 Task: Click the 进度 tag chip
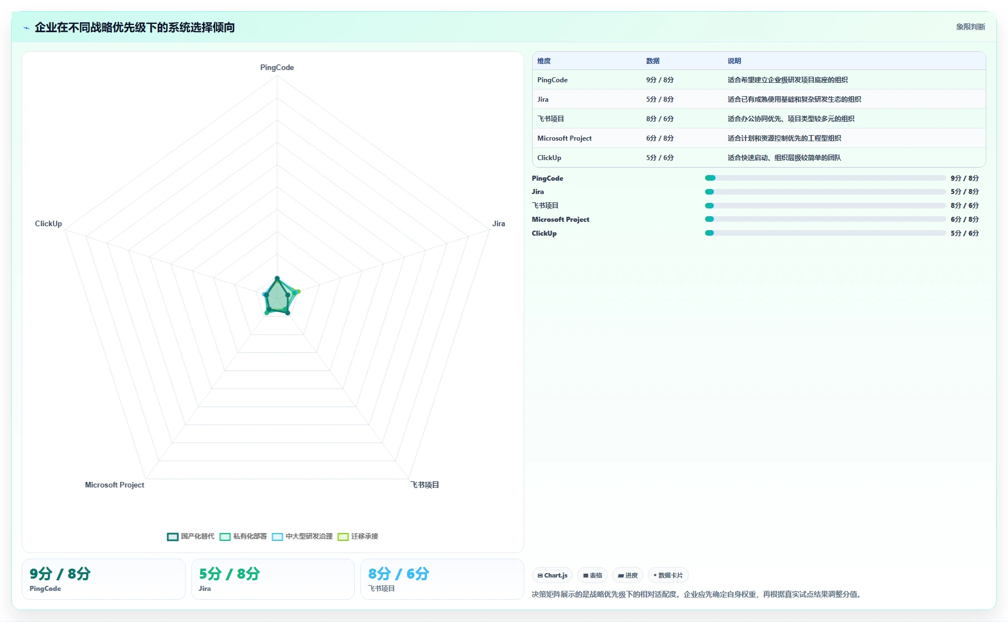pyautogui.click(x=628, y=575)
